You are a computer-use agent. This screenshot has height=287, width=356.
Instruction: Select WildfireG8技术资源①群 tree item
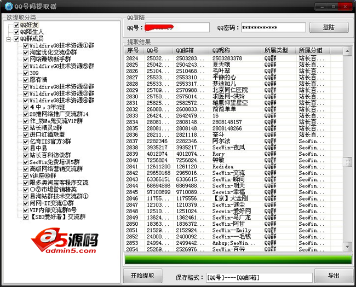pos(62,45)
